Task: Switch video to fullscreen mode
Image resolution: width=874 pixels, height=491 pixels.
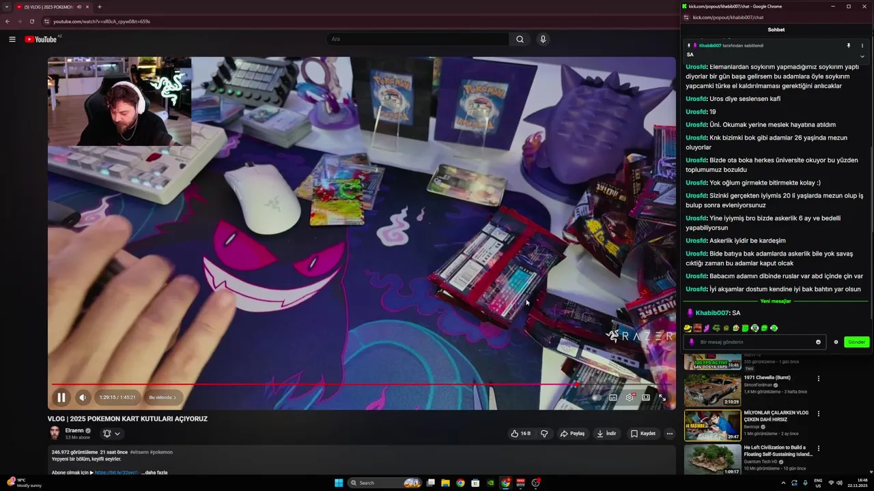Action: click(x=662, y=398)
